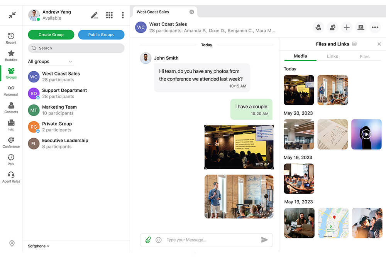Open the Park section
386x257 pixels.
point(11,160)
